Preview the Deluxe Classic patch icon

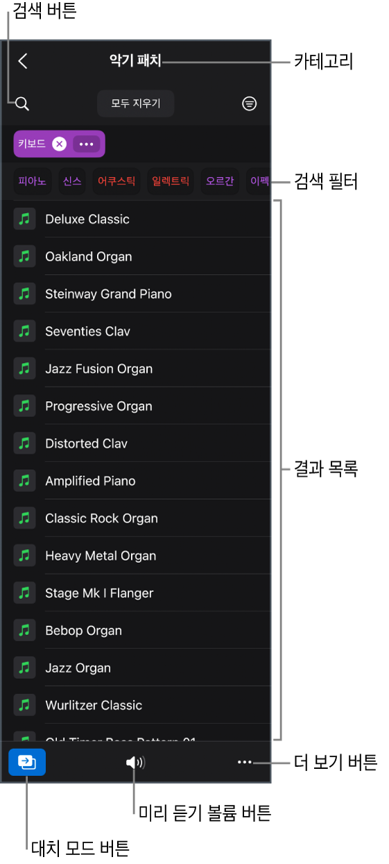point(25,219)
